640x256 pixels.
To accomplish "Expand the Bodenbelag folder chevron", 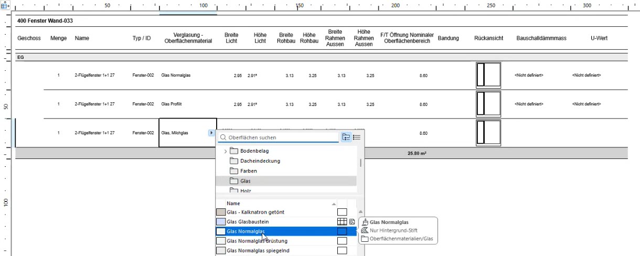I will point(226,151).
